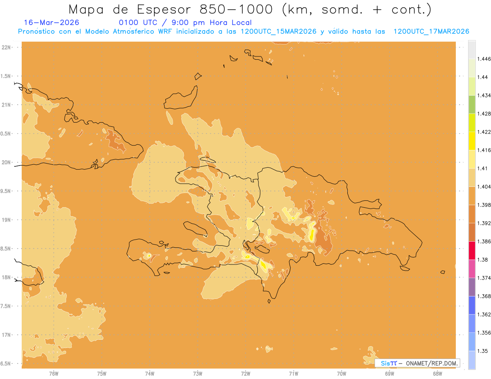The height and width of the screenshot is (379, 491).
Task: Click the '0100 UTC / 9:00 pm Hora Local' time label
Action: click(x=185, y=22)
